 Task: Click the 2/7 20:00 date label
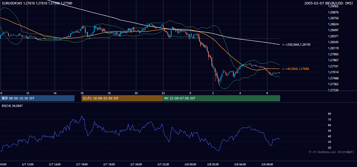[x=136, y=164]
